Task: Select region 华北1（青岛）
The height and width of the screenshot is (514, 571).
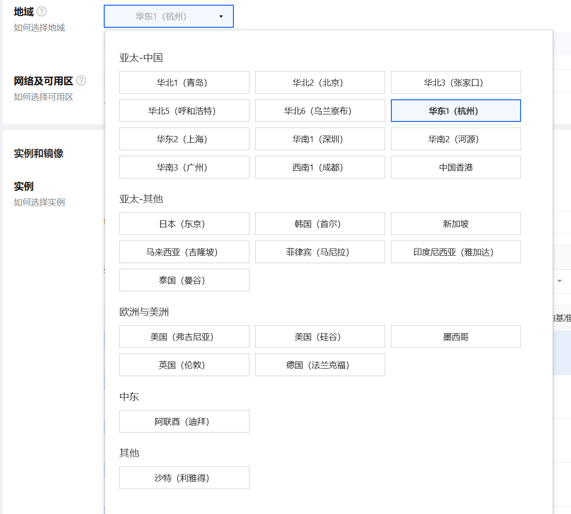Action: [x=184, y=83]
